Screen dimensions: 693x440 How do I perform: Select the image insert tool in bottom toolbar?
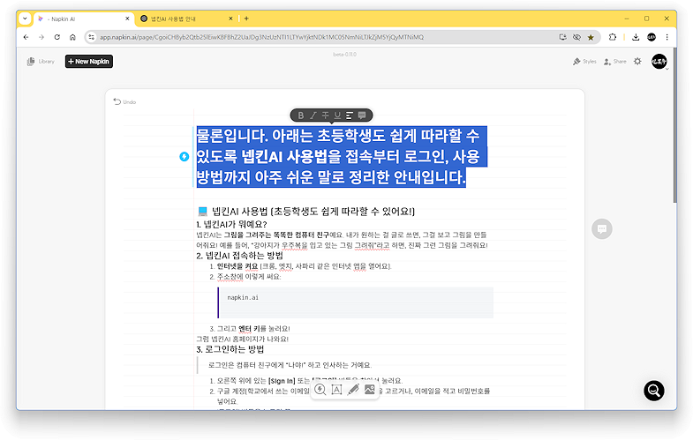click(x=370, y=389)
